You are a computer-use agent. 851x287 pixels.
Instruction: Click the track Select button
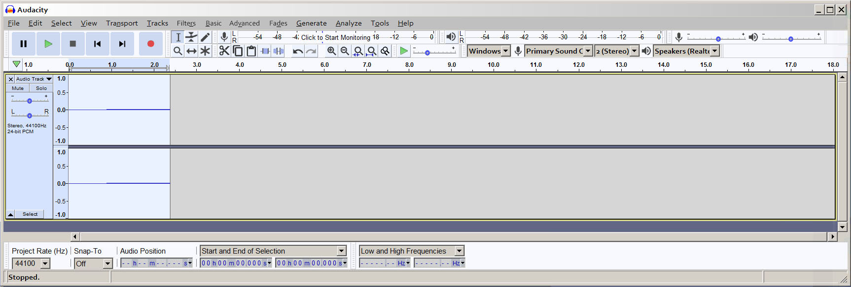(x=30, y=214)
